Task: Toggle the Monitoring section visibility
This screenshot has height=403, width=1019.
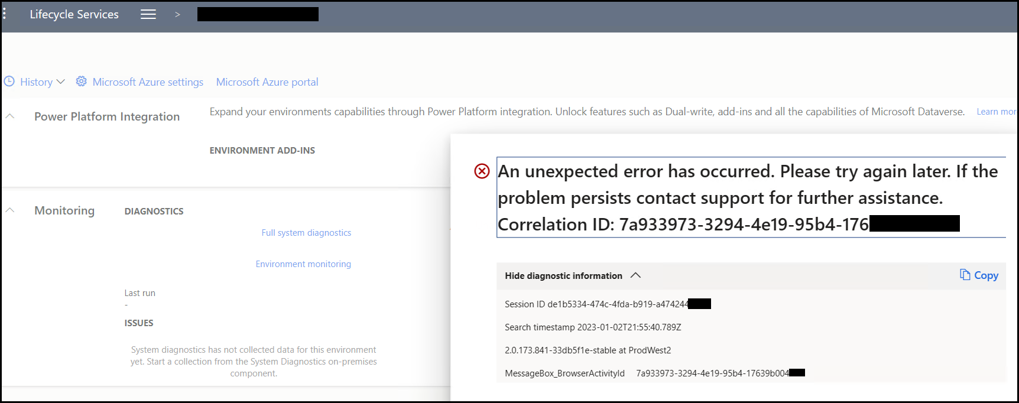Action: (9, 209)
